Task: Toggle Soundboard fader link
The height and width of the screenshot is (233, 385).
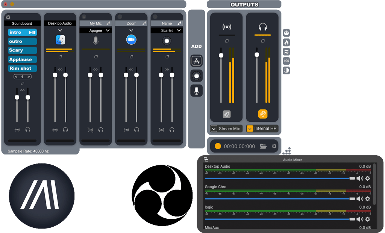Action: (22, 90)
